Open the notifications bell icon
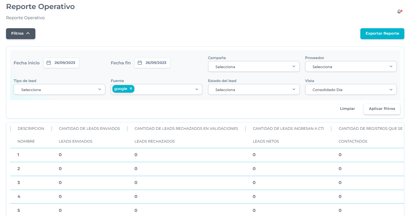This screenshot has width=410, height=216. pyautogui.click(x=399, y=12)
